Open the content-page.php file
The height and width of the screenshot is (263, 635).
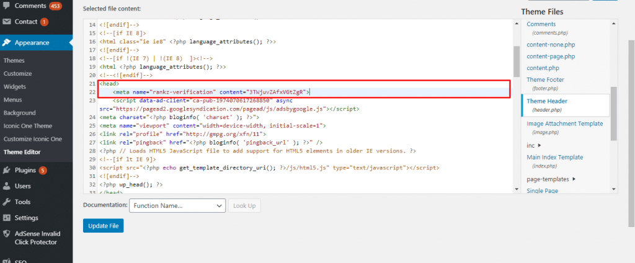point(551,56)
